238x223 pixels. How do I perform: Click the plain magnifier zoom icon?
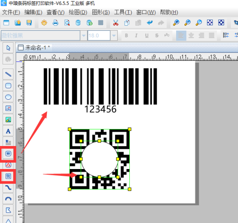point(199,23)
